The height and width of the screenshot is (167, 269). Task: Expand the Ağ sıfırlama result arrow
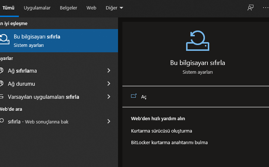(x=109, y=70)
